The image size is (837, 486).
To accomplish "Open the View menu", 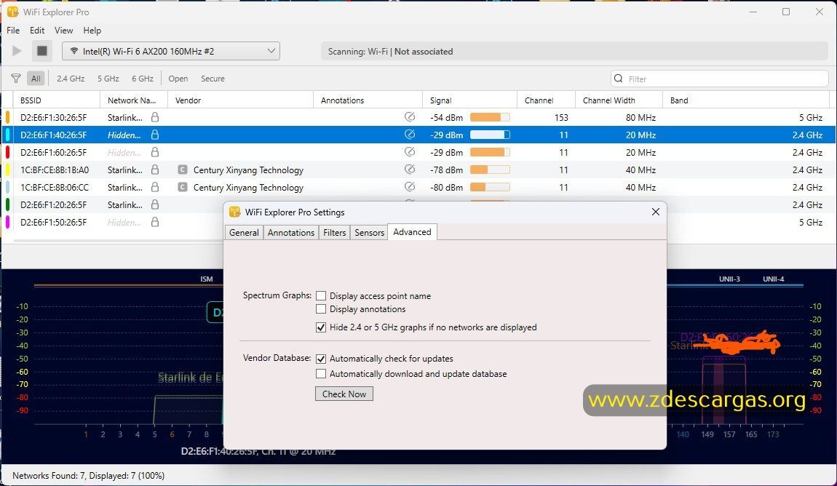I will click(x=63, y=31).
